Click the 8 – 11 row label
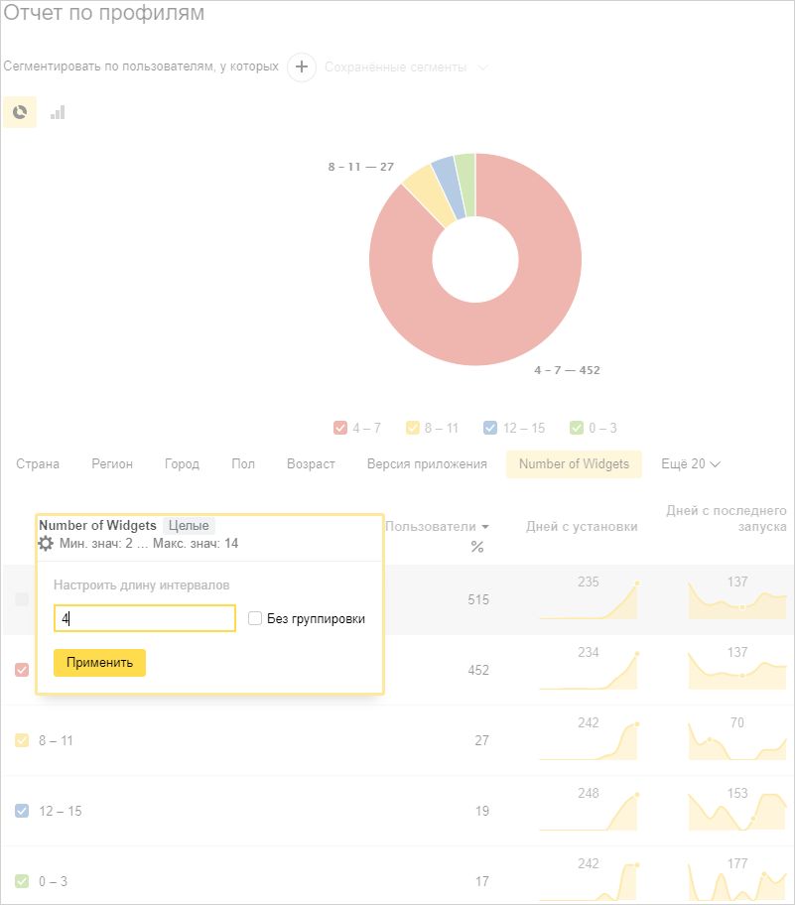The width and height of the screenshot is (795, 905). tap(56, 740)
